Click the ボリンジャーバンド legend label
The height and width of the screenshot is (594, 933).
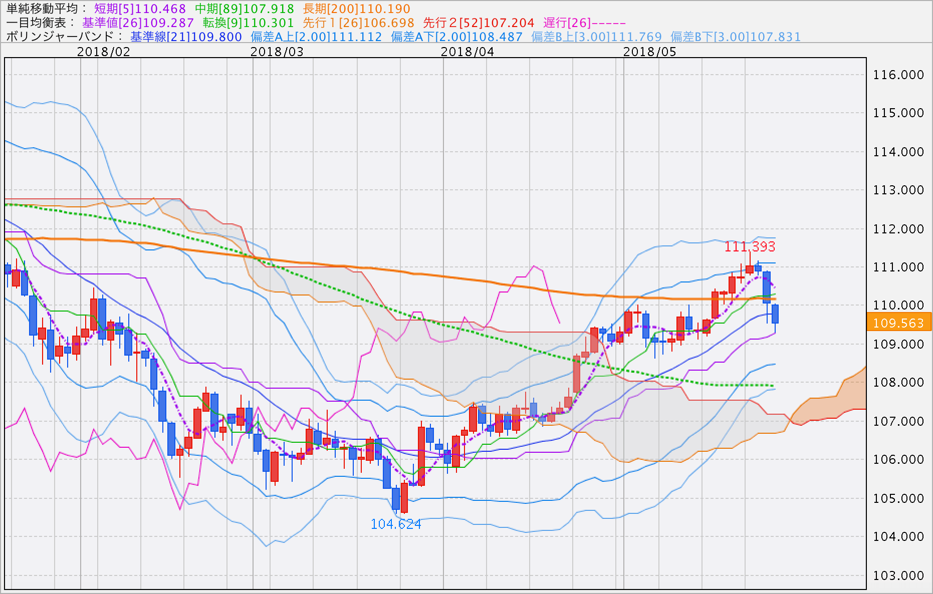coord(64,37)
